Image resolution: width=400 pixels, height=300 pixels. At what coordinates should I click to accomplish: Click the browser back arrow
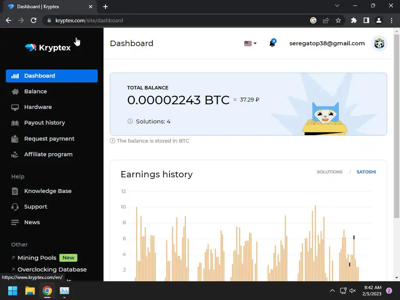9,20
